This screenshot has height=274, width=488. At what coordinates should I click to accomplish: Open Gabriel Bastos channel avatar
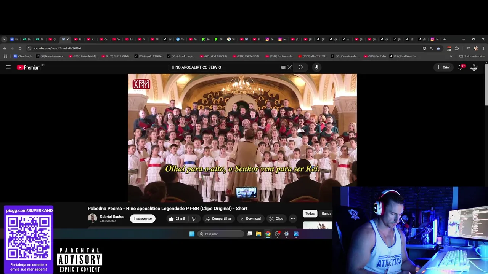tap(92, 218)
